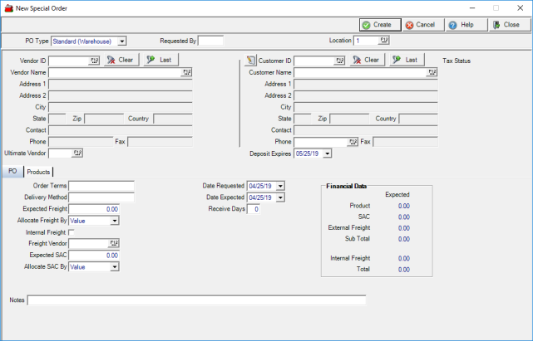
Task: Open the Date Requested date picker
Action: click(x=280, y=186)
